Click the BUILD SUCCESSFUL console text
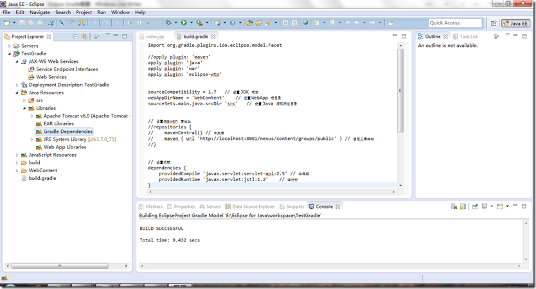Image resolution: width=536 pixels, height=289 pixels. [x=161, y=229]
